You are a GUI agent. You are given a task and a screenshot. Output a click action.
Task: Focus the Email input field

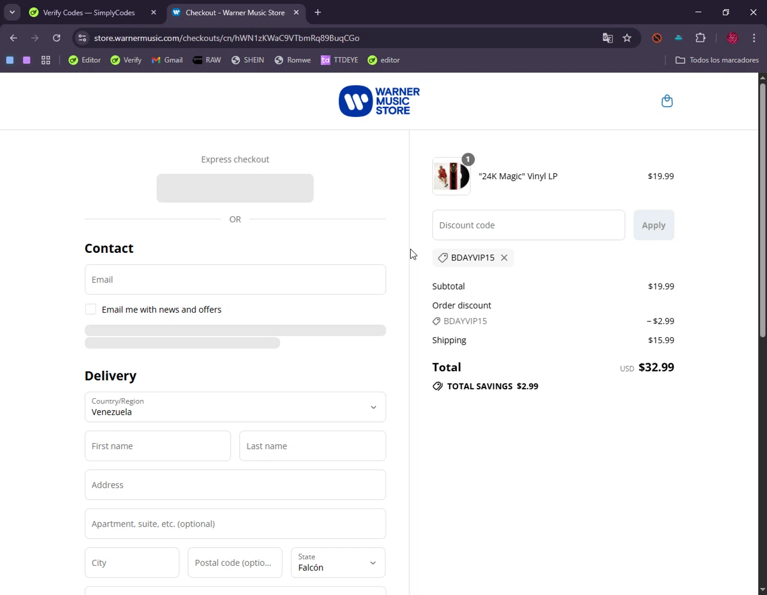point(235,279)
